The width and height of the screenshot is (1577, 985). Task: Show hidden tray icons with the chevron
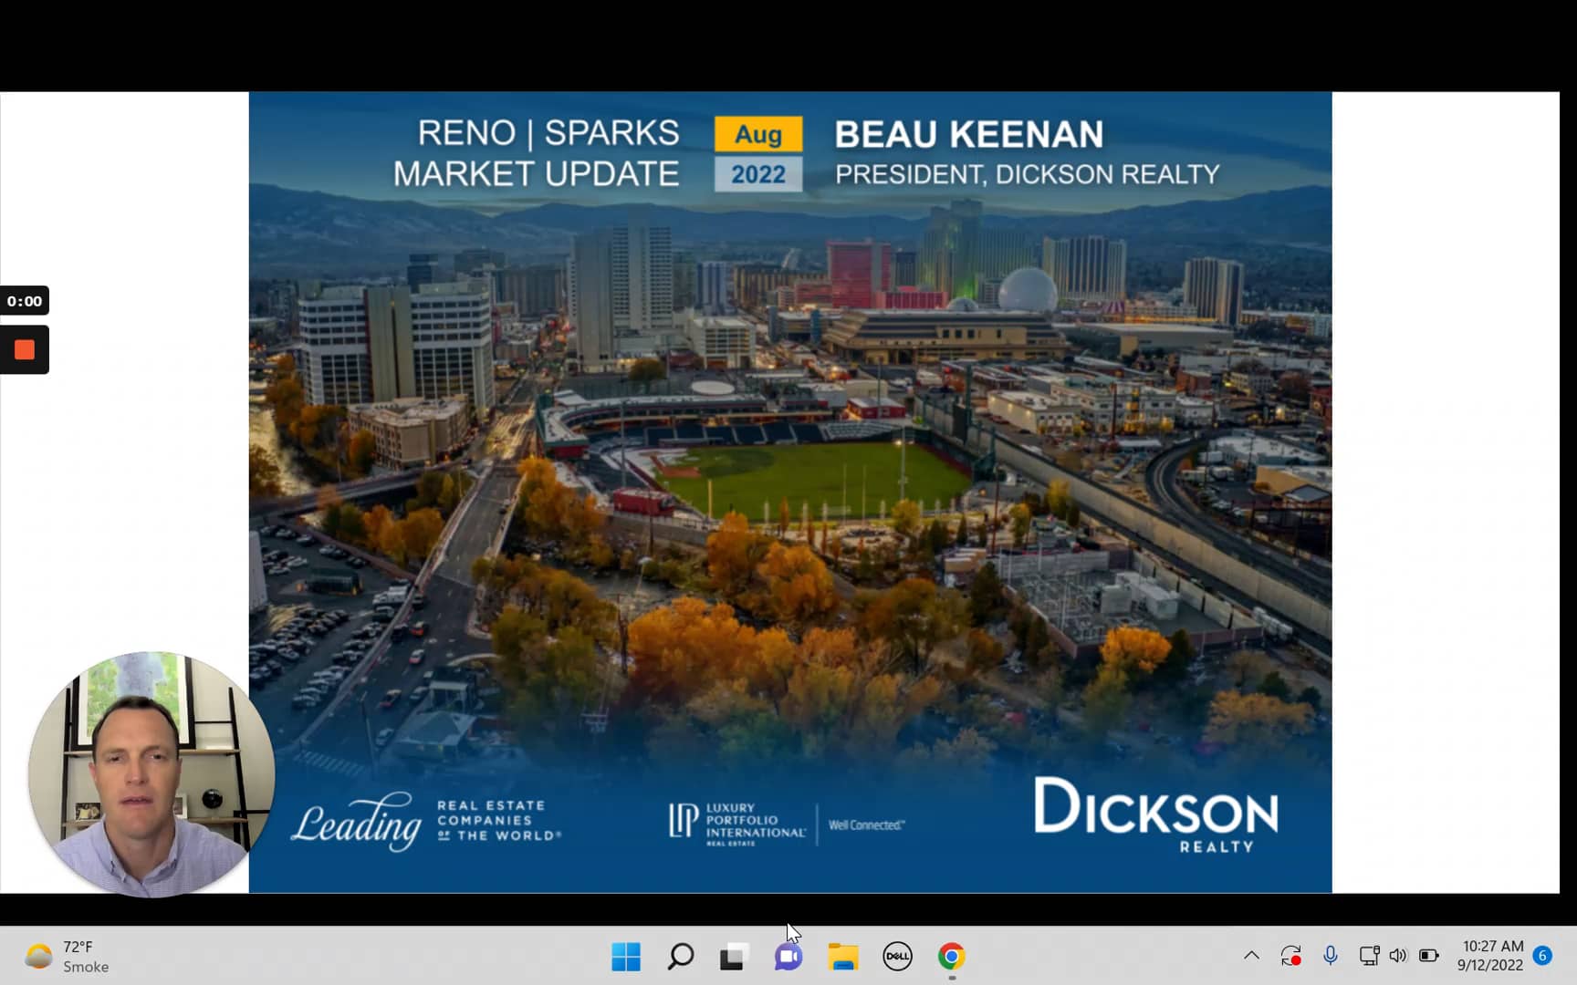(x=1250, y=956)
